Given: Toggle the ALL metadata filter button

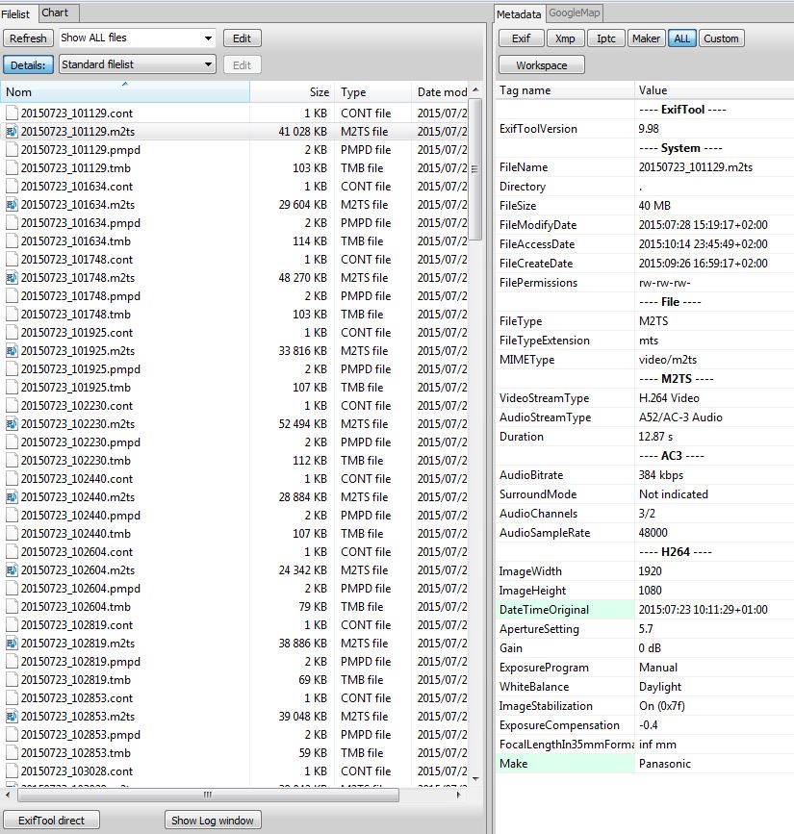Looking at the screenshot, I should (x=681, y=38).
